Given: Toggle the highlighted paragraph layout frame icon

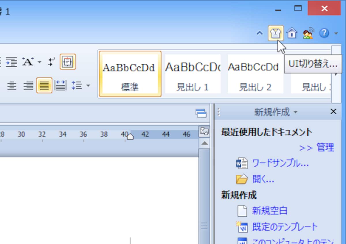Looking at the screenshot, I should point(68,62).
